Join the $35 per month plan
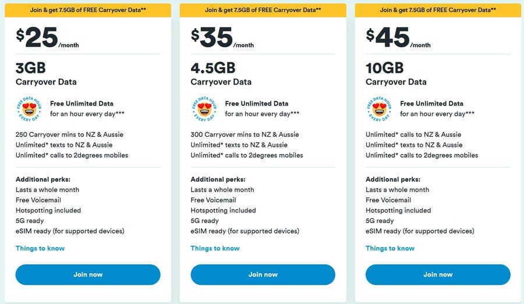524x304 pixels. tap(263, 274)
